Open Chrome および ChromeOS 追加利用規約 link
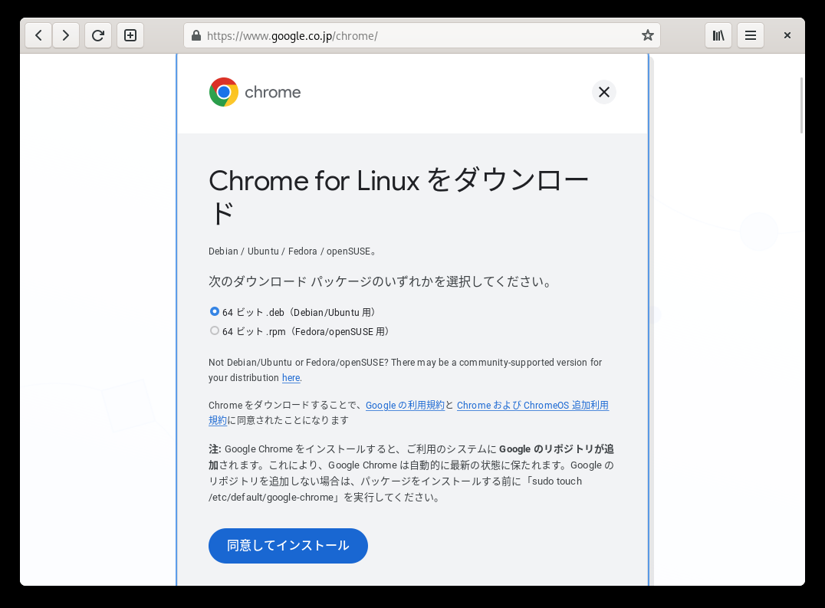This screenshot has height=608, width=825. 532,406
